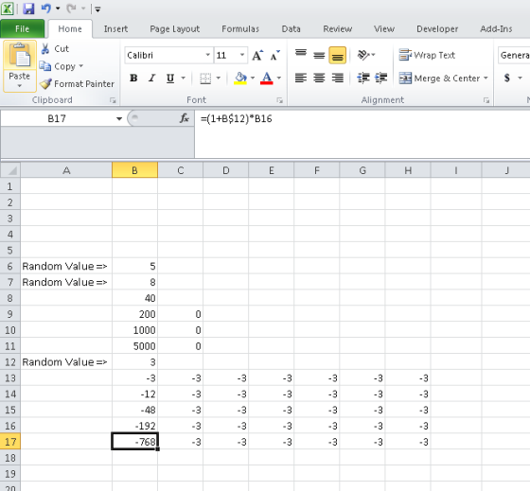Click the Undo arrow icon
Viewport: 530px width, 491px height.
click(46, 9)
